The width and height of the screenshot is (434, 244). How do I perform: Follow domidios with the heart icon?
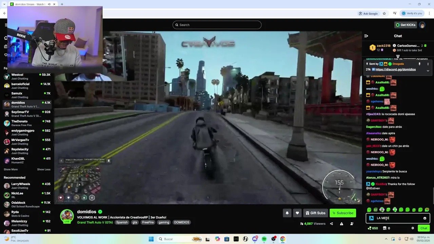(297, 213)
